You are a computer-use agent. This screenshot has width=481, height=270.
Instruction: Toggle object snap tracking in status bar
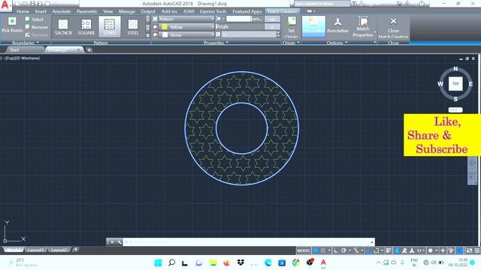point(368,250)
